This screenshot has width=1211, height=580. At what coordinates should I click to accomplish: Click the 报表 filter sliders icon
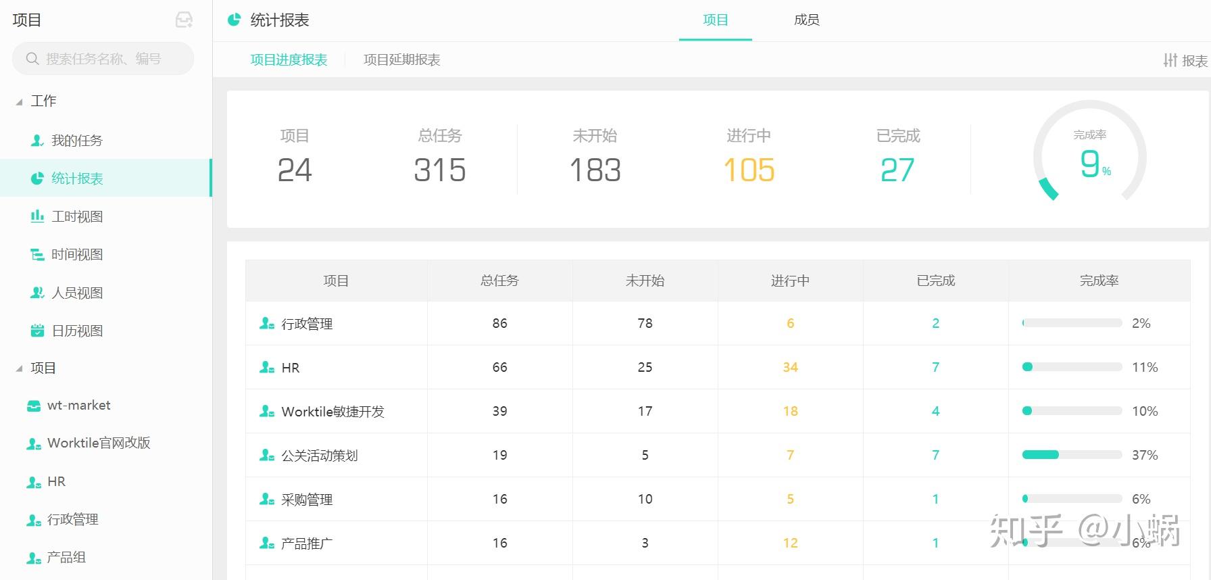point(1170,60)
